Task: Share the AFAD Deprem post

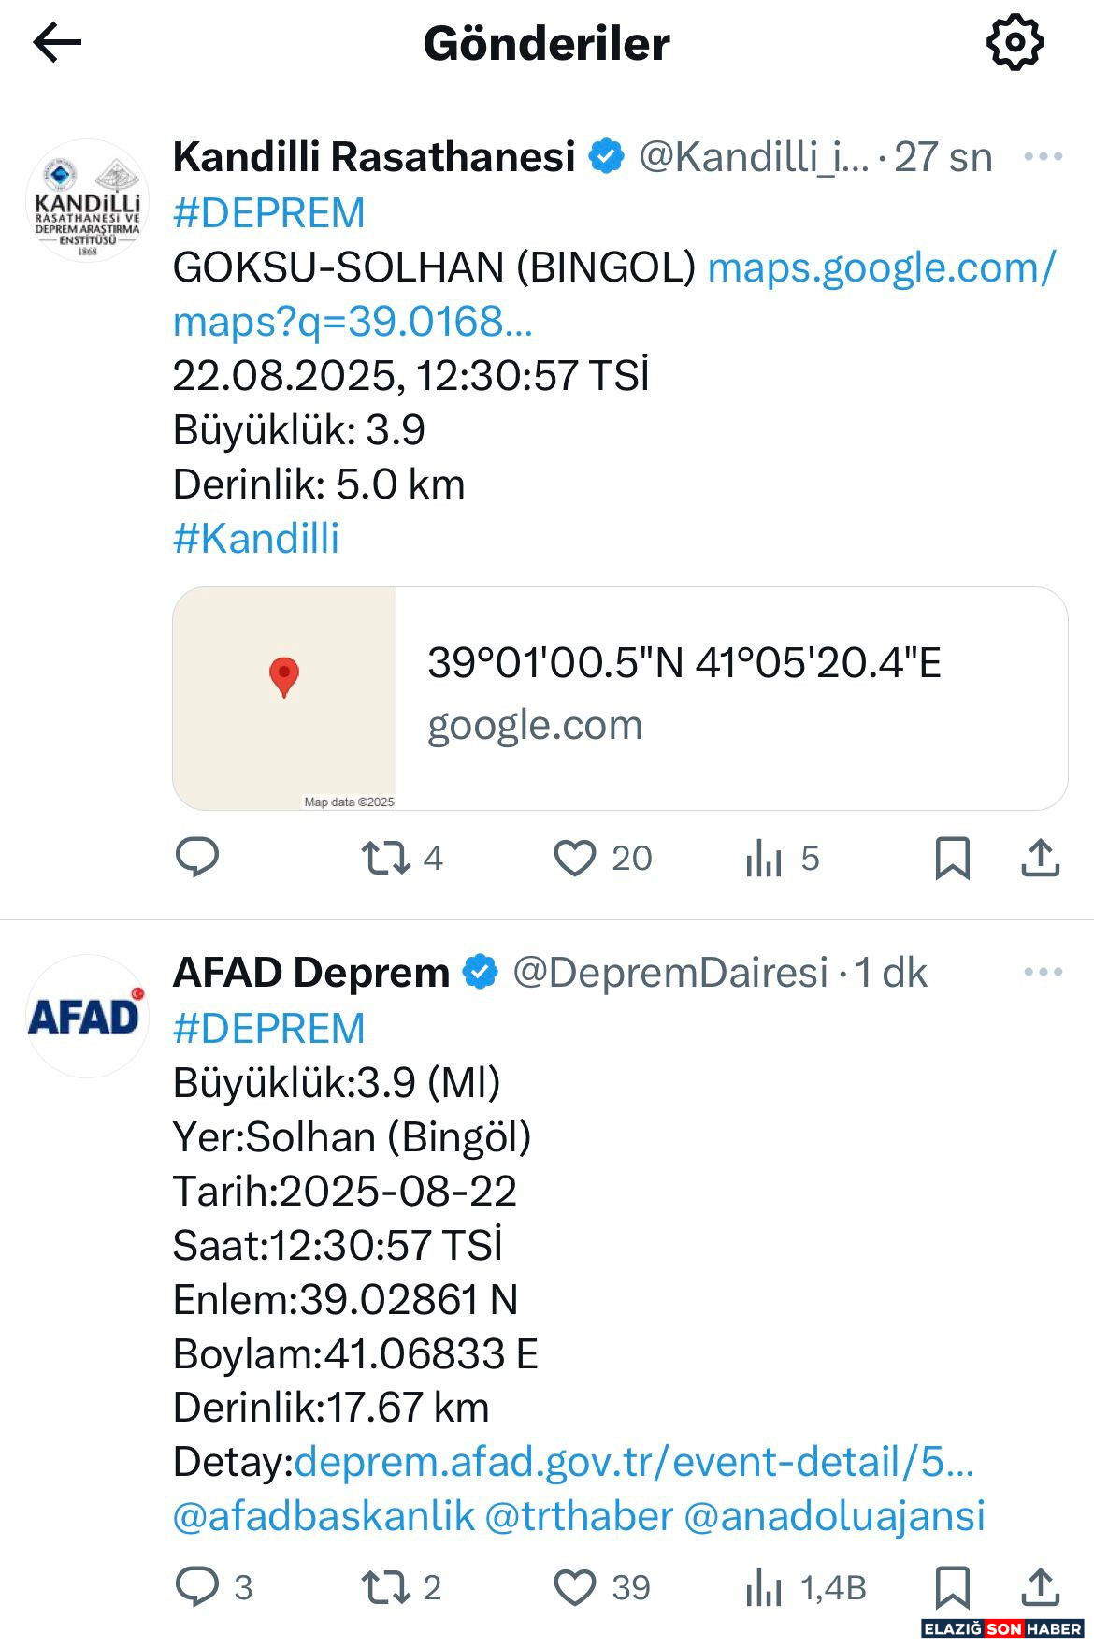Action: point(1040,1586)
